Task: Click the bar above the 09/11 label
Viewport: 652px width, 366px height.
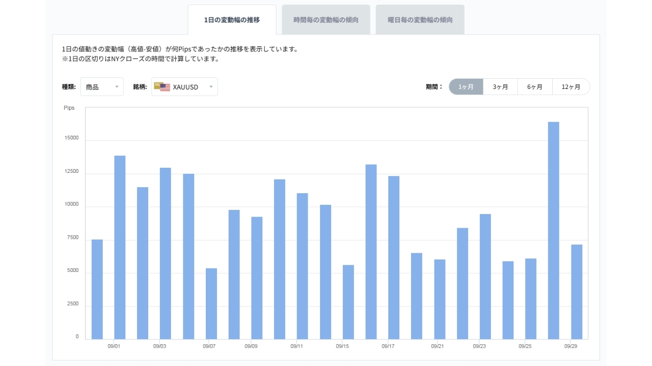Action: click(x=303, y=266)
